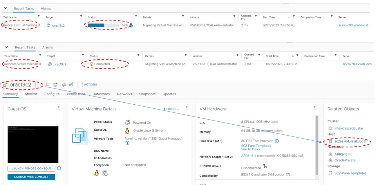Viewport: 376px width, 185px height.
Task: Click the LAUNCH WEB CONSOLE button
Action: point(31,177)
